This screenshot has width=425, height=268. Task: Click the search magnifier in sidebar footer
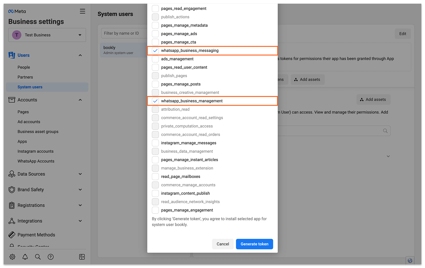point(38,257)
